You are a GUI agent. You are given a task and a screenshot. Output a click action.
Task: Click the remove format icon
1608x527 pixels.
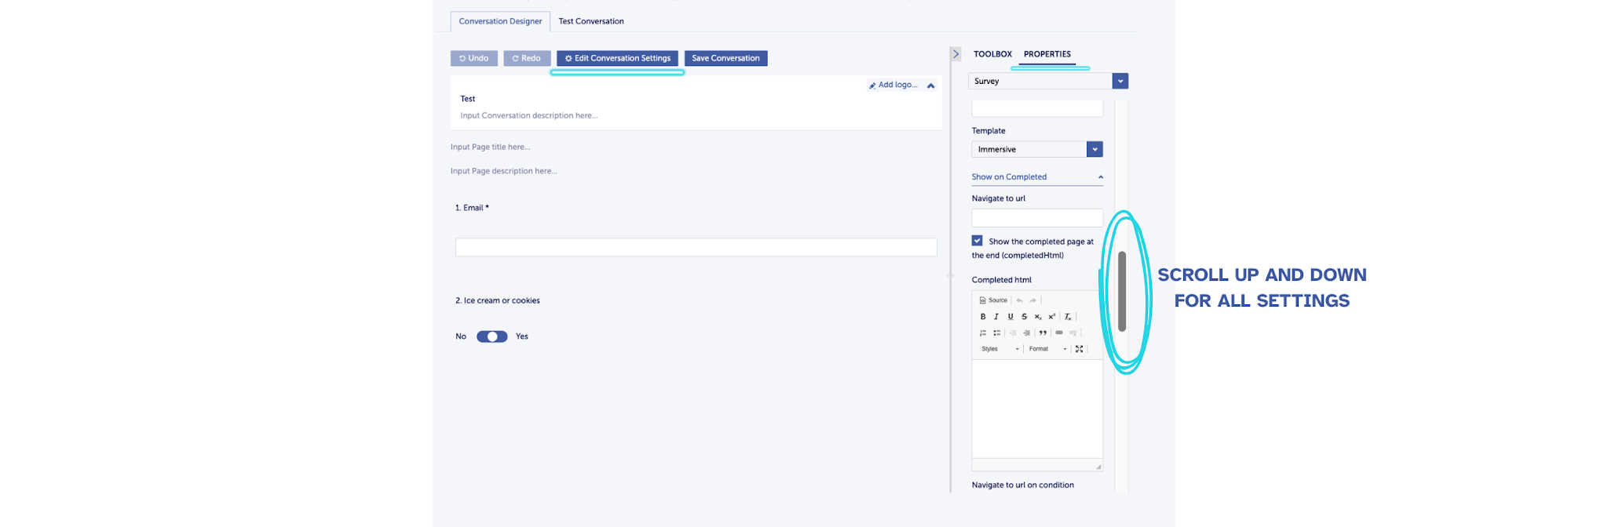(x=1068, y=317)
